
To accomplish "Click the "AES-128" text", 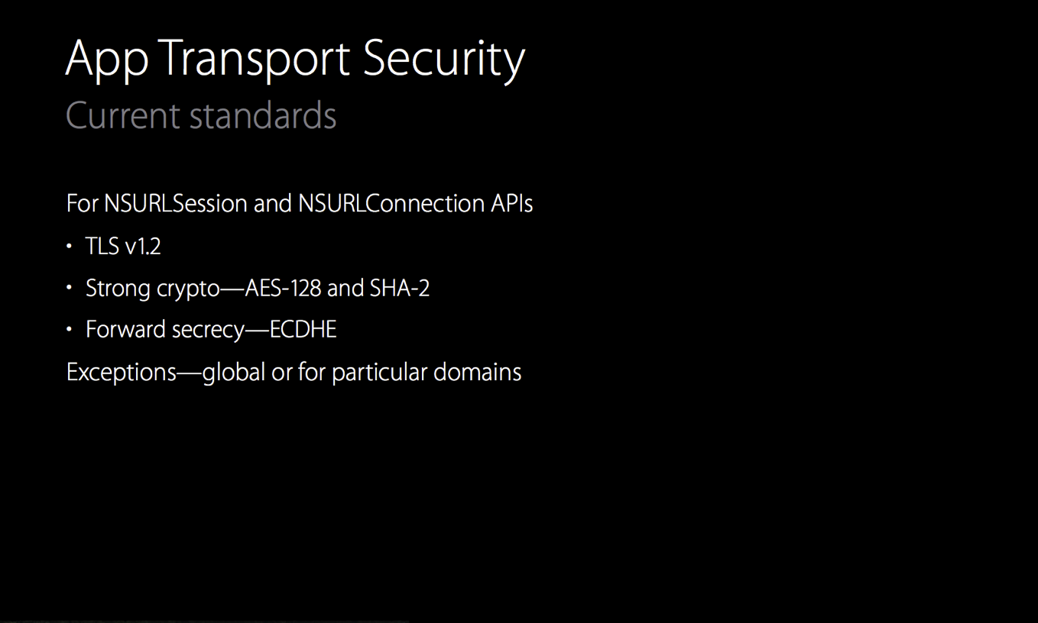I will pos(283,288).
